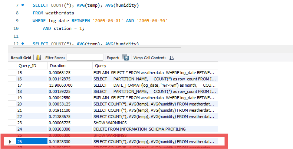Sort by the Duration column header
This screenshot has width=293, height=149.
[69, 66]
